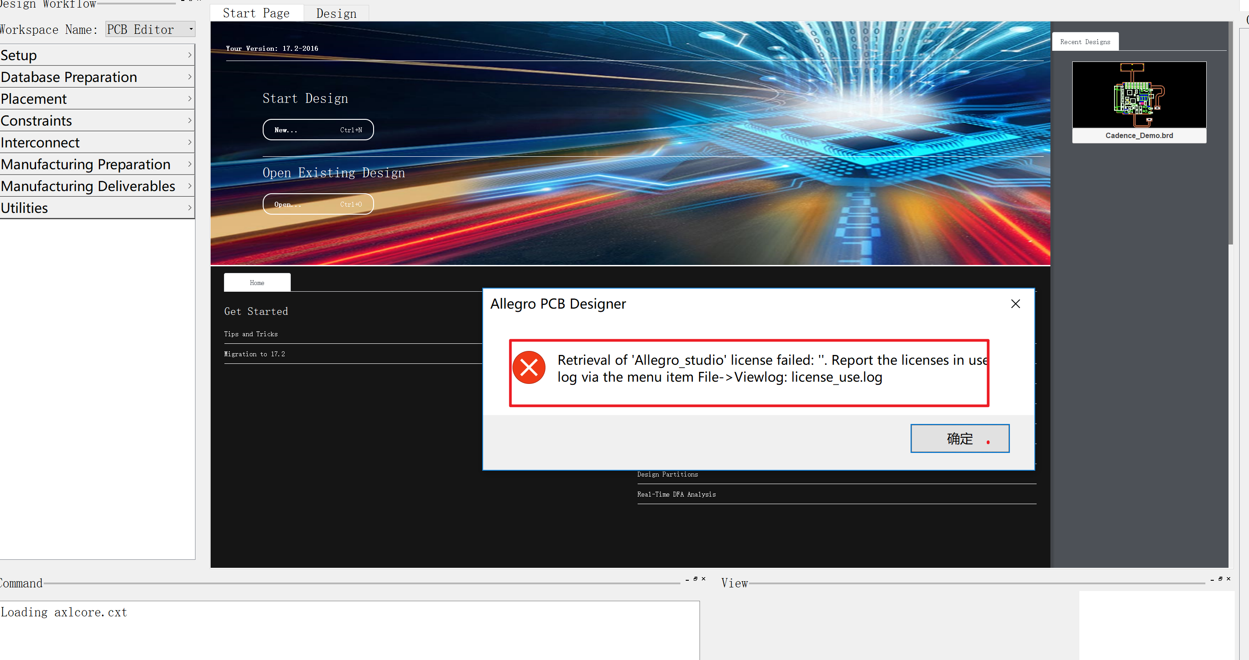This screenshot has width=1249, height=660.
Task: Switch to the Design tab
Action: point(336,13)
